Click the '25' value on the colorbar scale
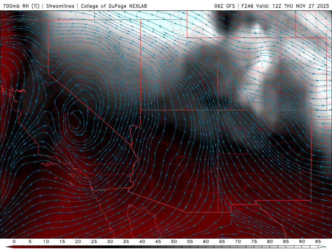Screen dimensions: 332x249 click(94, 242)
